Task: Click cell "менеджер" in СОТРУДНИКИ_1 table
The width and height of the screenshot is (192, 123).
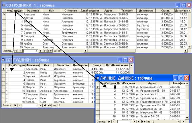Action: (146, 36)
